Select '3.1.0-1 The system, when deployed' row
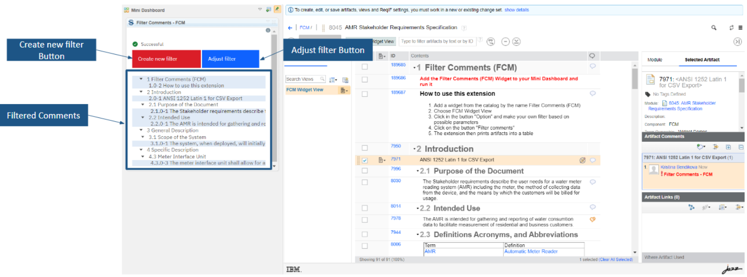The width and height of the screenshot is (747, 277). (x=199, y=143)
